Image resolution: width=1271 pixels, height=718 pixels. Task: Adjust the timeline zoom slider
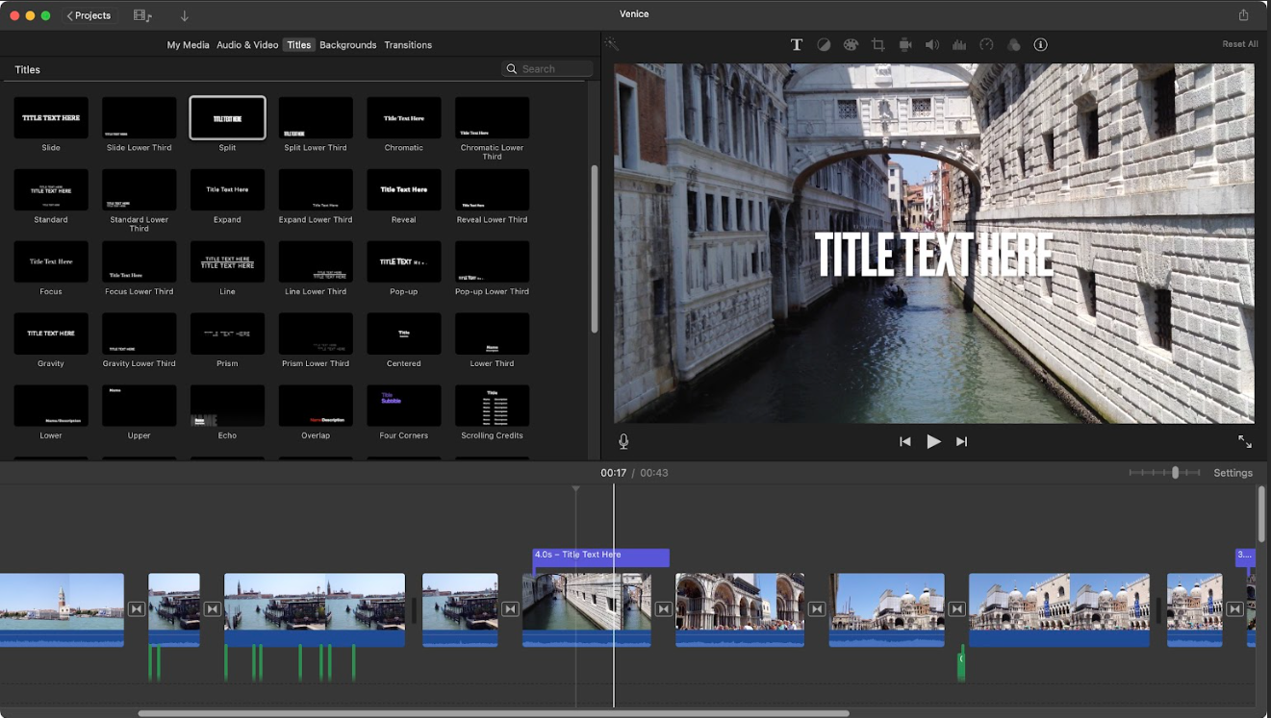pyautogui.click(x=1174, y=473)
